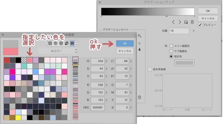223x124 pixels.
Task: Click the R value field showing 238
Action: coord(98,85)
